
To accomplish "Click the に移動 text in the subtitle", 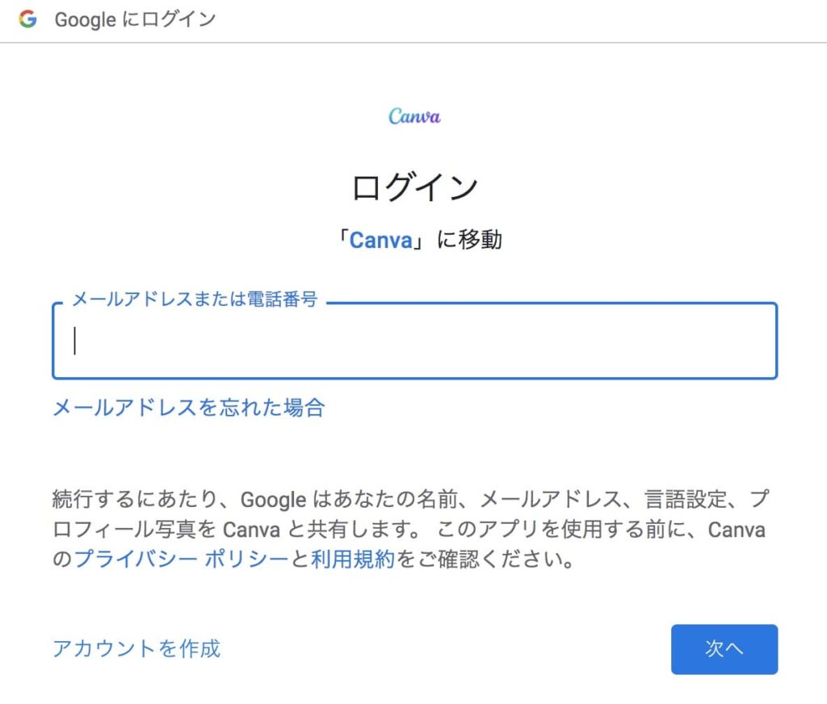I will click(x=469, y=241).
